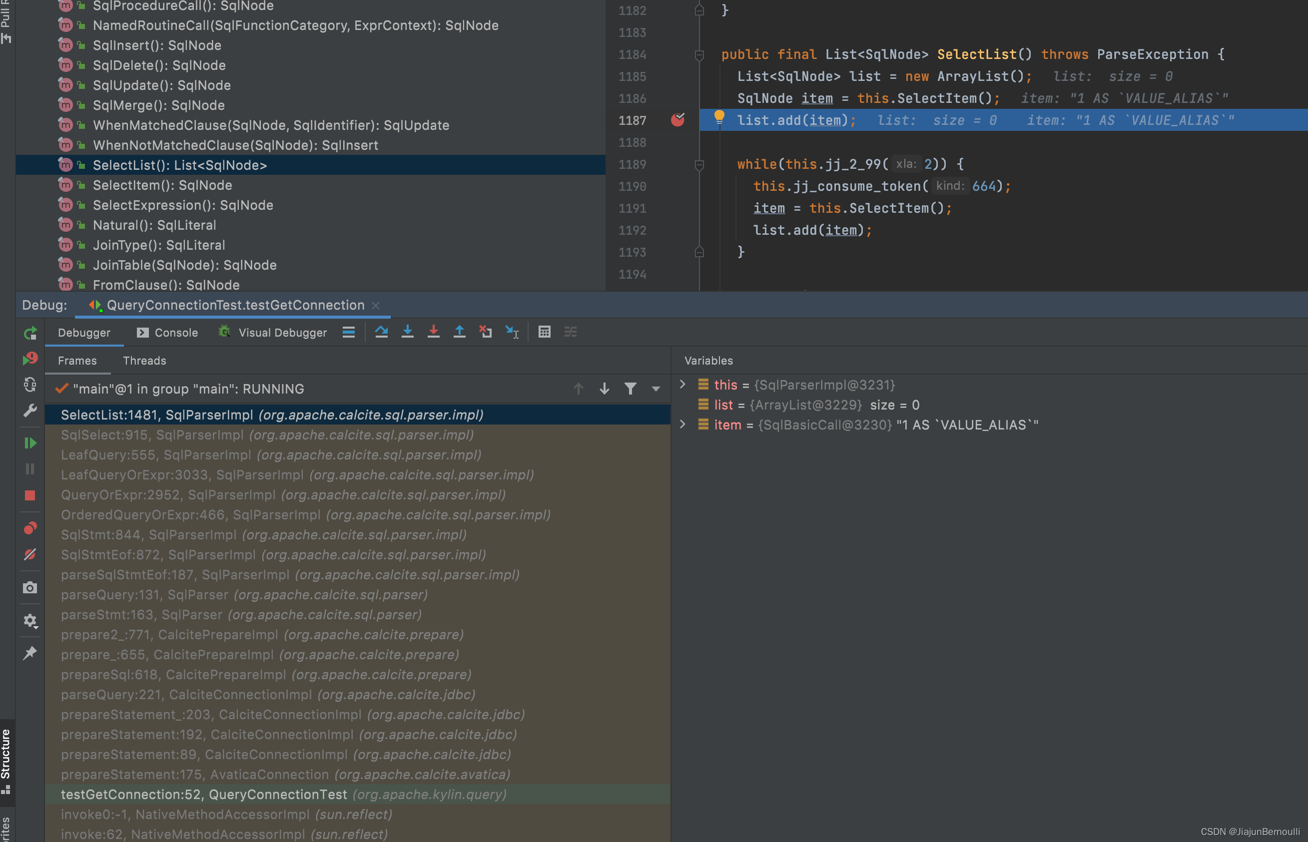Click Rerun test icon in debug sidebar
Screen dimensions: 1308x842
[30, 333]
